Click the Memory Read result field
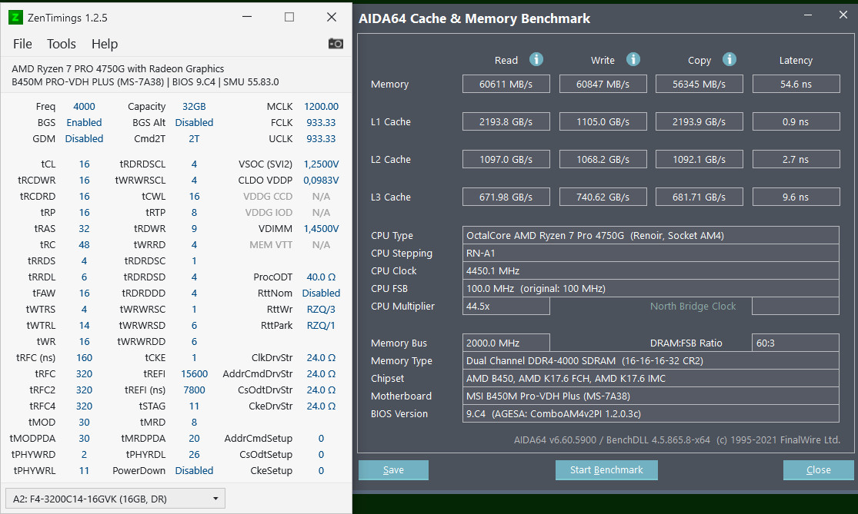Image resolution: width=858 pixels, height=514 pixels. click(x=507, y=84)
